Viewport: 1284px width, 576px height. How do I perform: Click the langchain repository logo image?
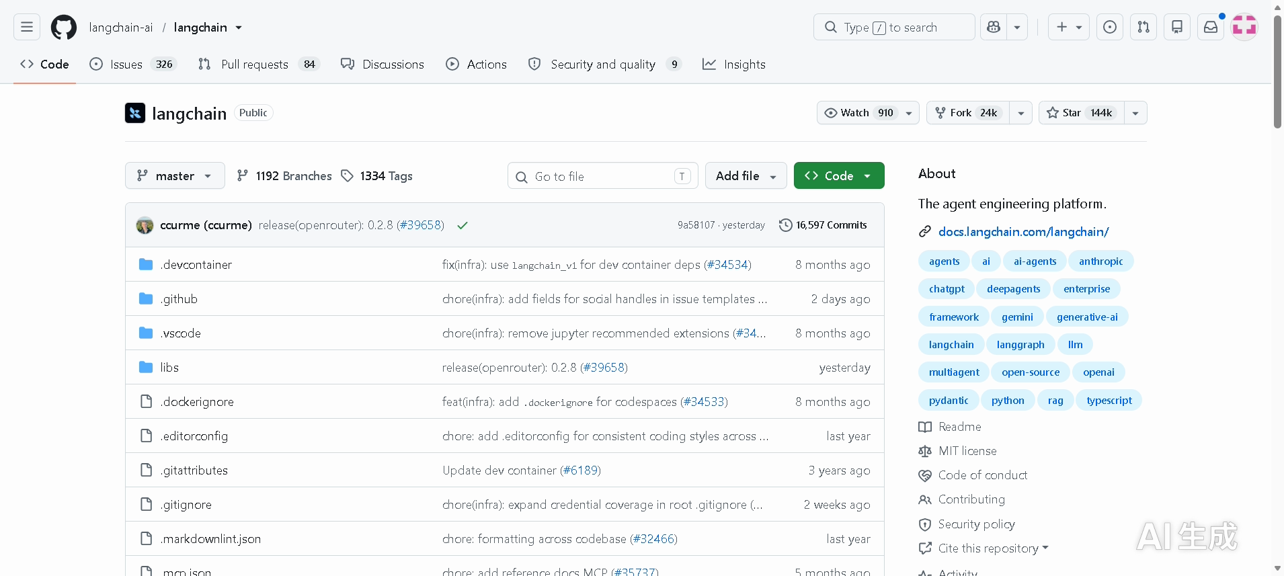135,113
